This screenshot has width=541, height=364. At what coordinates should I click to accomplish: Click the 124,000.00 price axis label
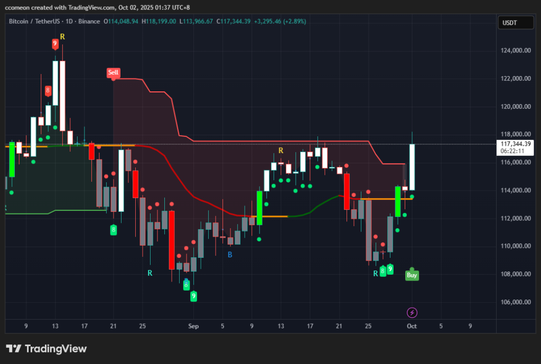click(515, 51)
